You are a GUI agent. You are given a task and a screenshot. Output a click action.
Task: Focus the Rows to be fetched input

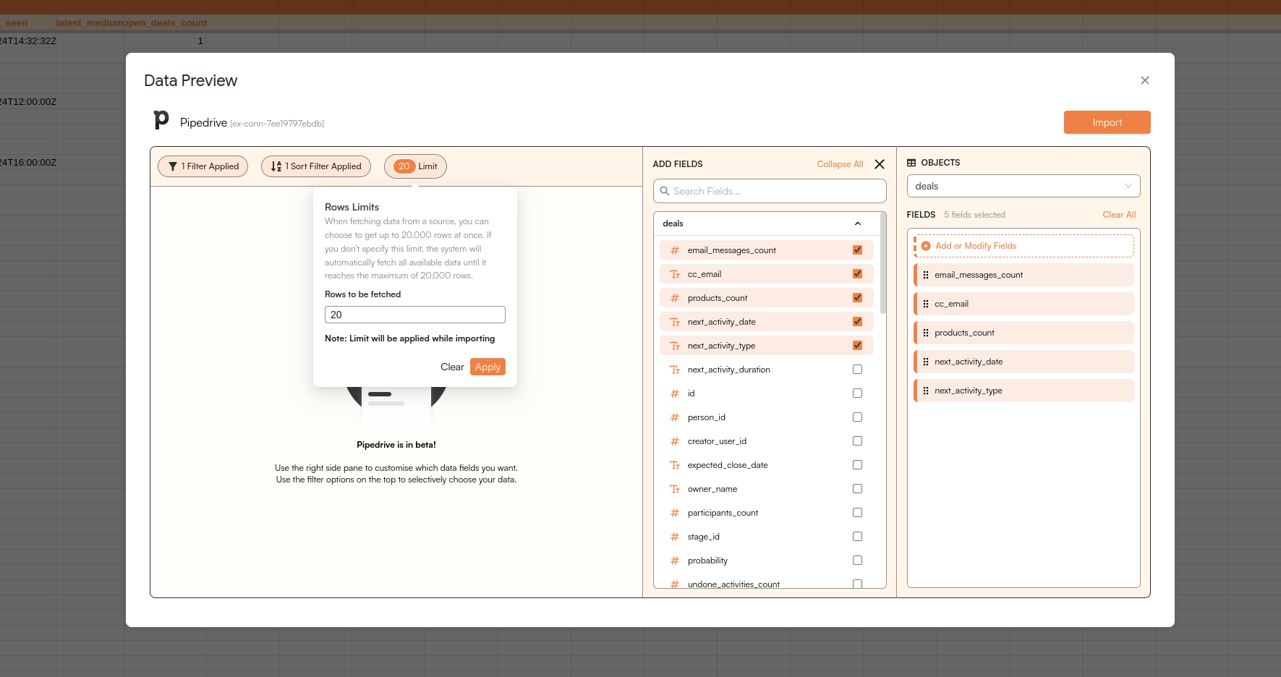415,315
